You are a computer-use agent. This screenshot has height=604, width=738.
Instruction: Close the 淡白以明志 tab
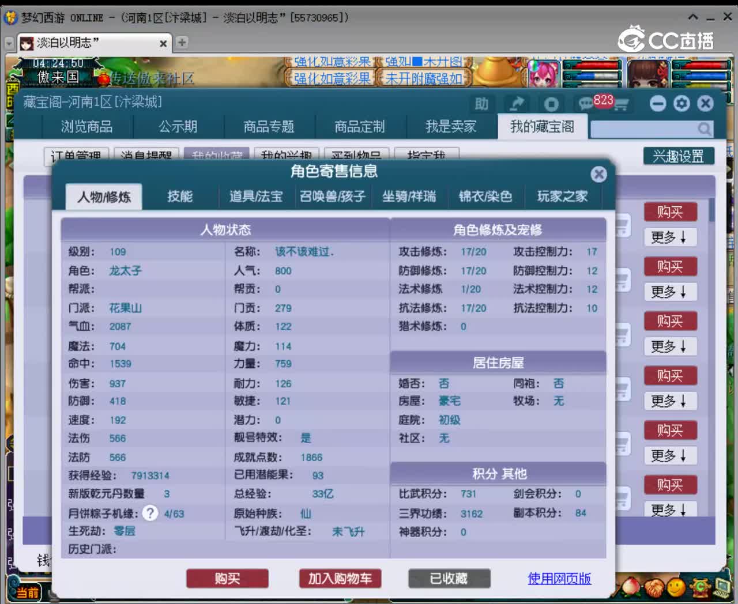click(x=163, y=43)
